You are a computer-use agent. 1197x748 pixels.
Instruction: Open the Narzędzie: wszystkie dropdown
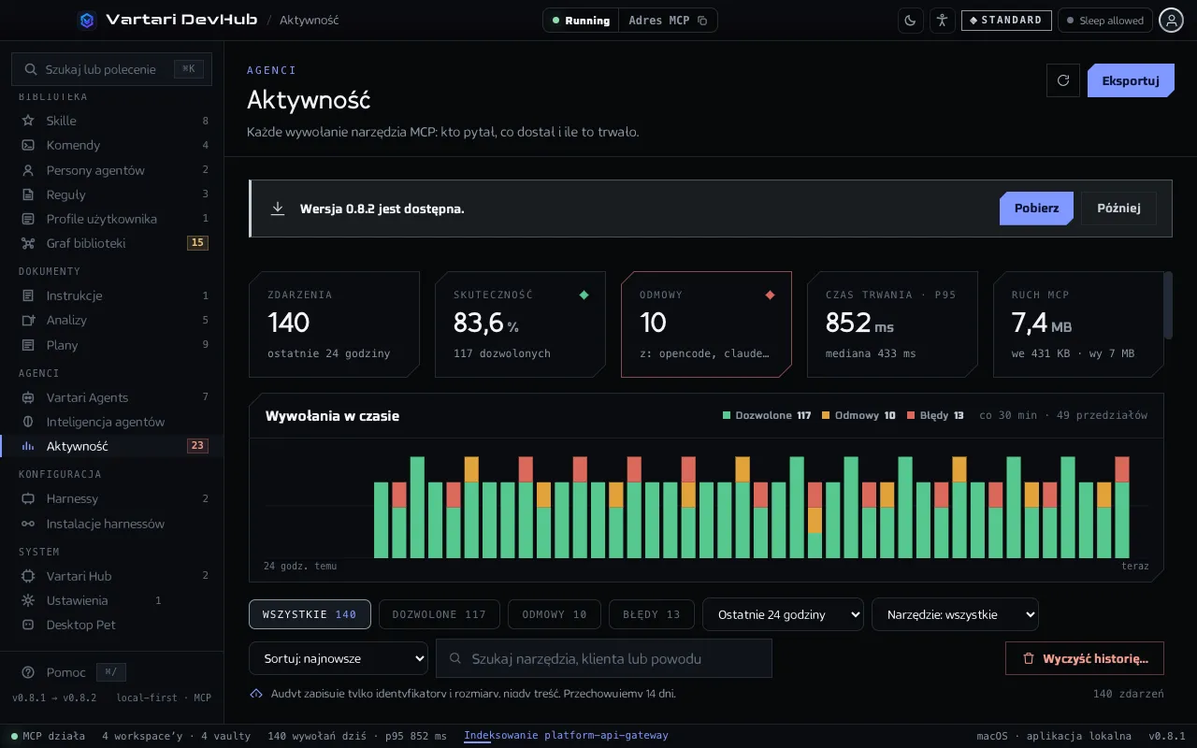(955, 614)
